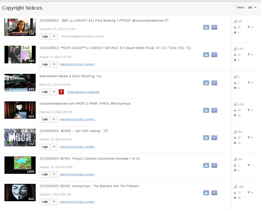
Task: Click the 14:59 Project Camelot thumbnail
Action: click(20, 165)
